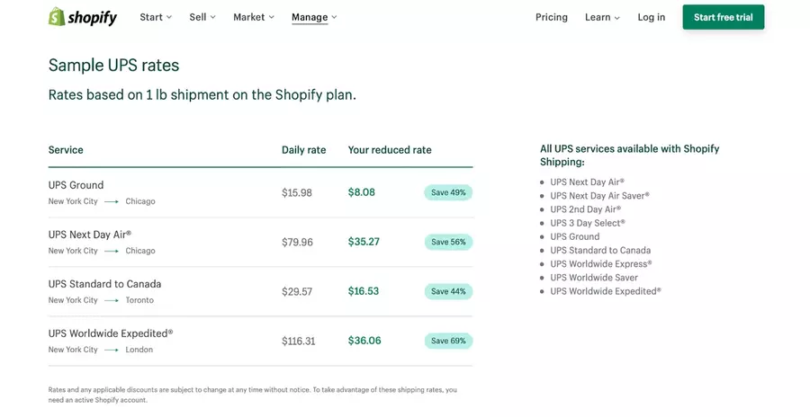Click the All UPS services available heading

tap(630, 155)
